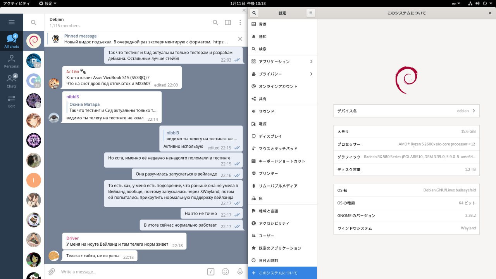Screen dimensions: 496x279
Task: Open the system status menu power icon
Action: coord(485,3)
